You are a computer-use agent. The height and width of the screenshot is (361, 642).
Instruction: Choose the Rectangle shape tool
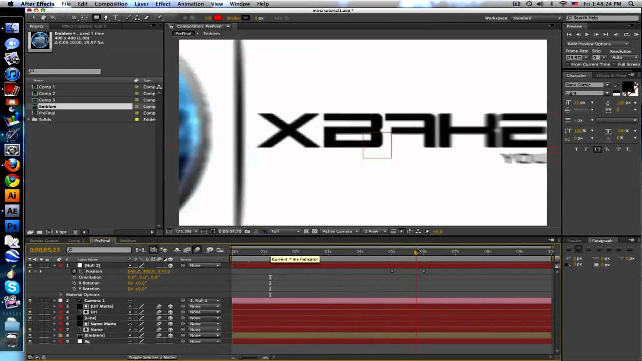tap(96, 18)
